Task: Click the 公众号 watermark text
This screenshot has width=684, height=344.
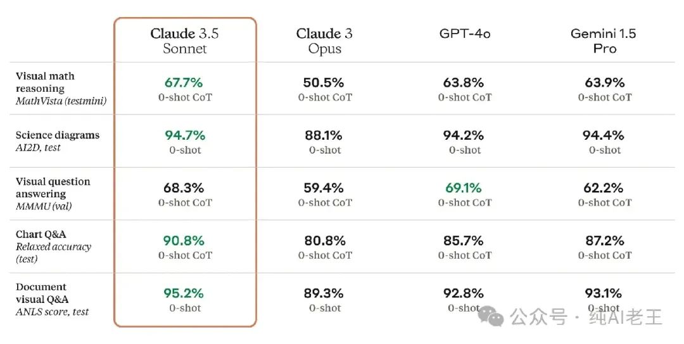Action: 539,316
